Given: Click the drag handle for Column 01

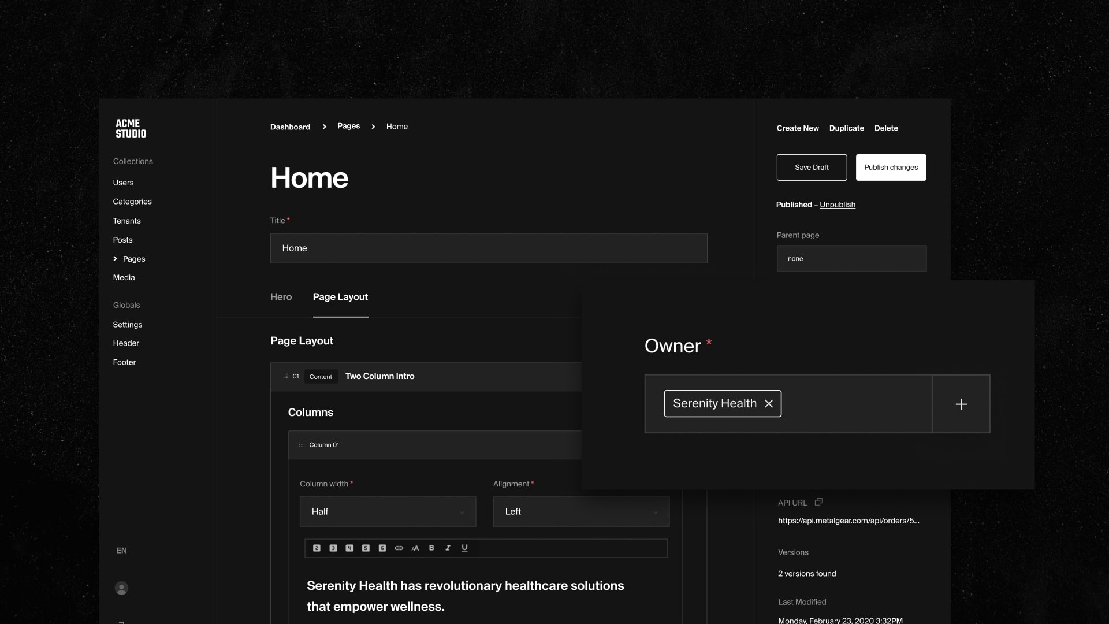Looking at the screenshot, I should click(301, 445).
